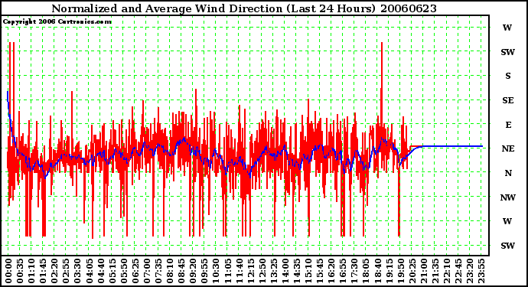Screen dimensions: 528x287
Task: Select the "NE" direction axis label
Action: coord(508,148)
